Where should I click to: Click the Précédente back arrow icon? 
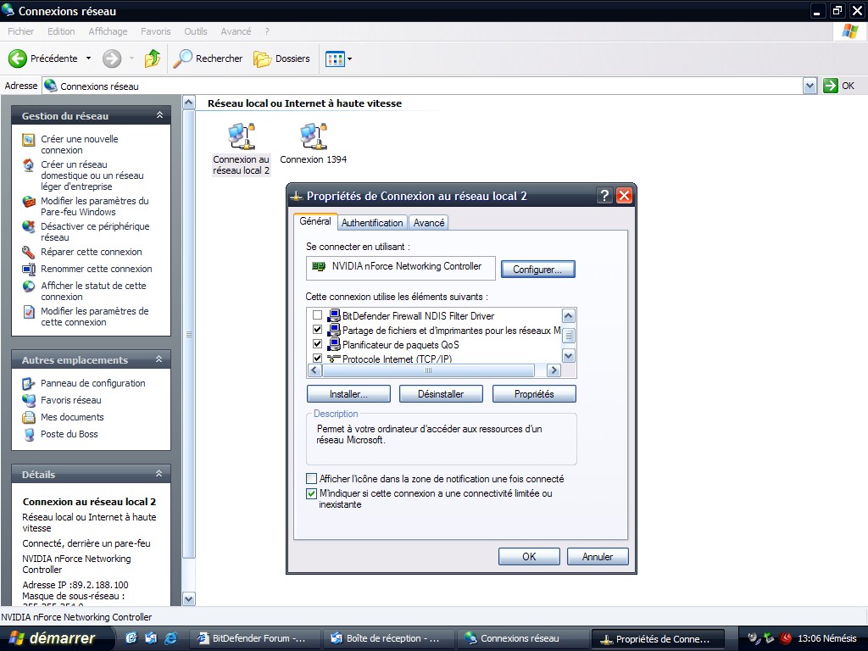click(x=18, y=58)
